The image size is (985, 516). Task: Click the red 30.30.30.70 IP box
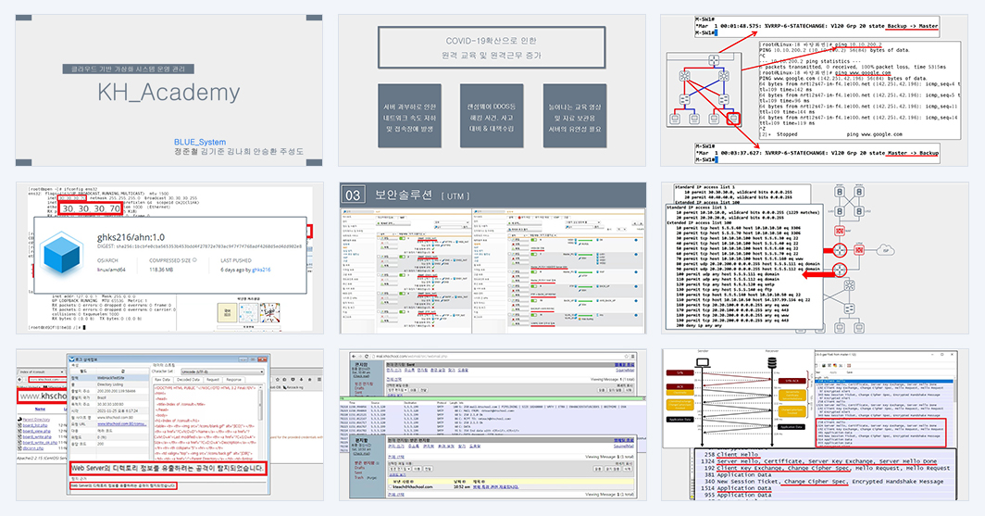[92, 208]
